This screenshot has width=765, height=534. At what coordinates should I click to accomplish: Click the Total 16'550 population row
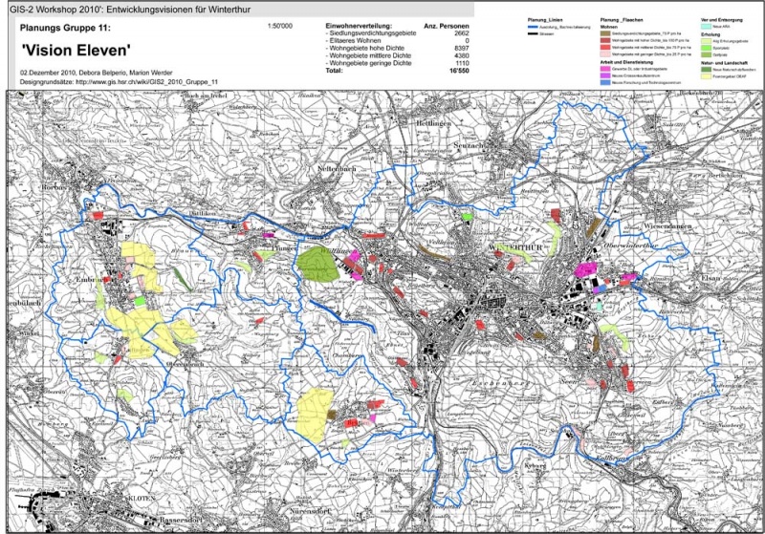[x=397, y=71]
